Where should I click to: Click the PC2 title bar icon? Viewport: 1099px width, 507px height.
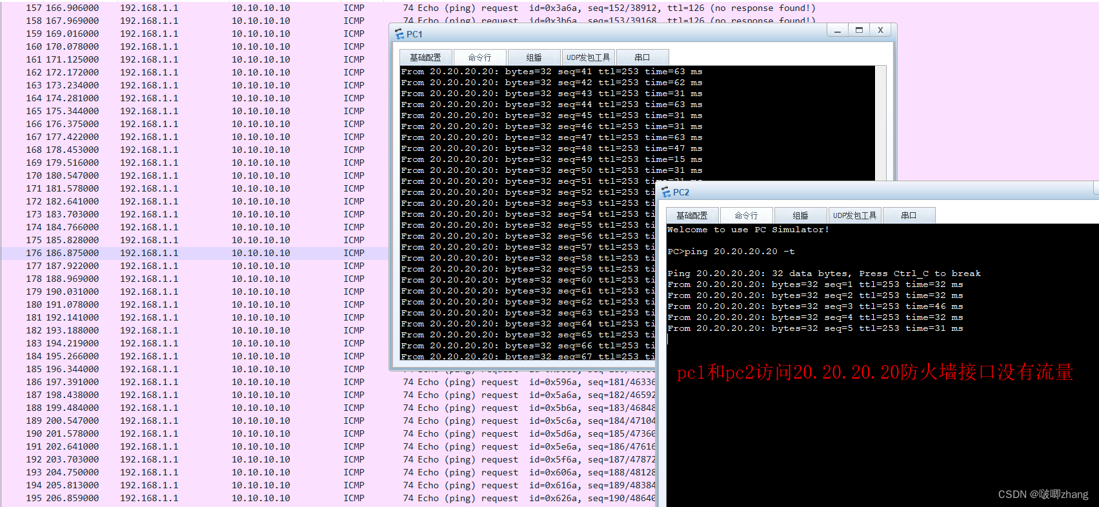[666, 192]
